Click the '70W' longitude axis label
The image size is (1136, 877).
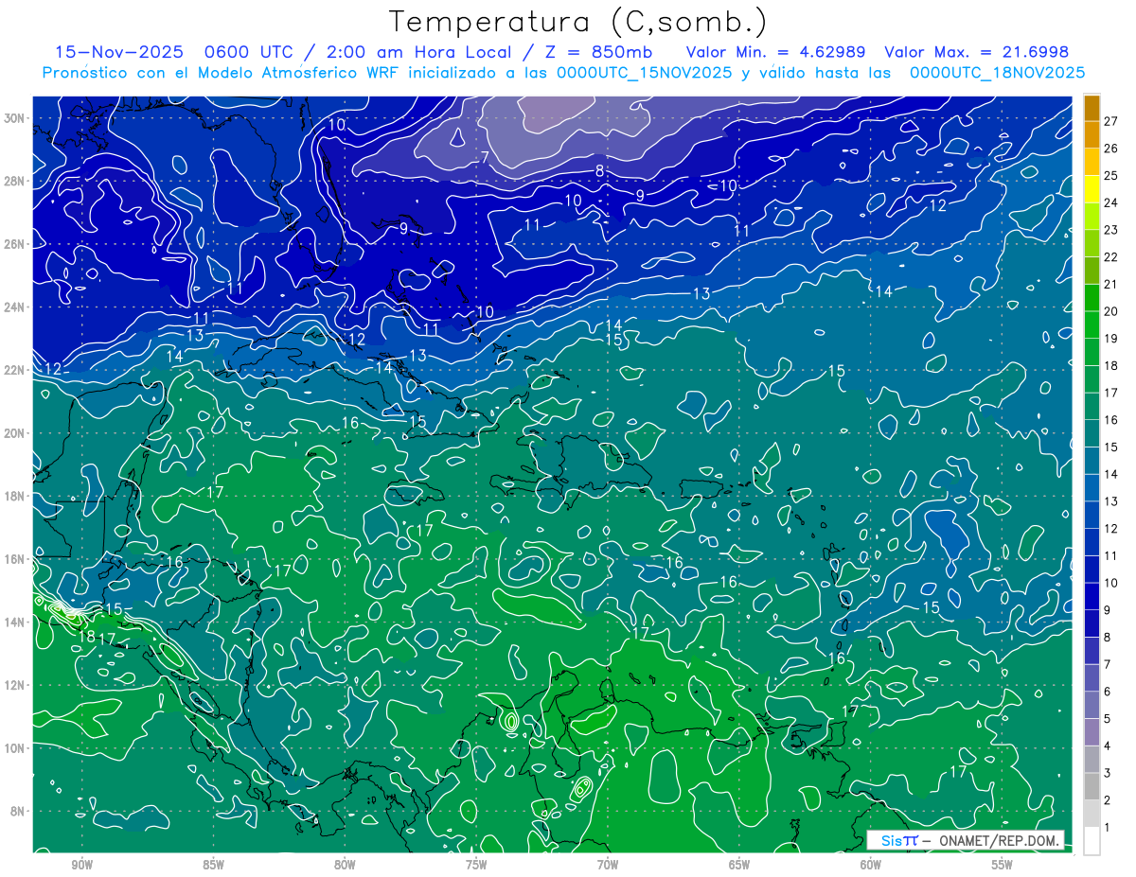[608, 865]
